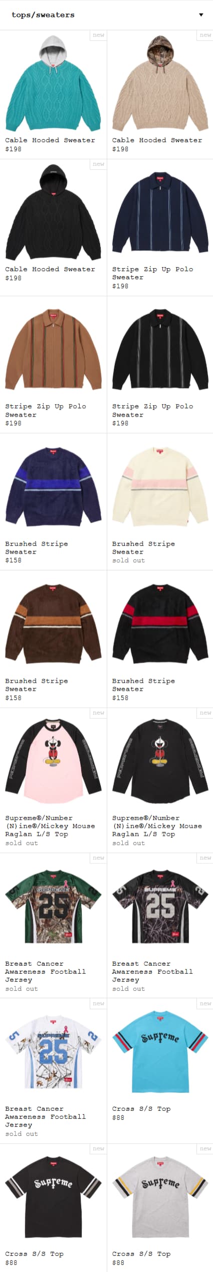The image size is (213, 1272).
Task: Open the white and blue camo Football Jersey
Action: (x=53, y=1052)
